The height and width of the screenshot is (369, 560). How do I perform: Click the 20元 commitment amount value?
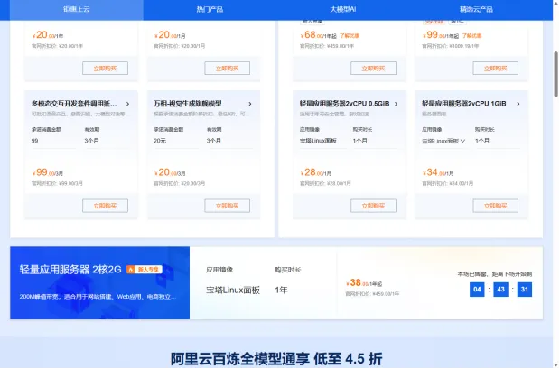tap(160, 141)
